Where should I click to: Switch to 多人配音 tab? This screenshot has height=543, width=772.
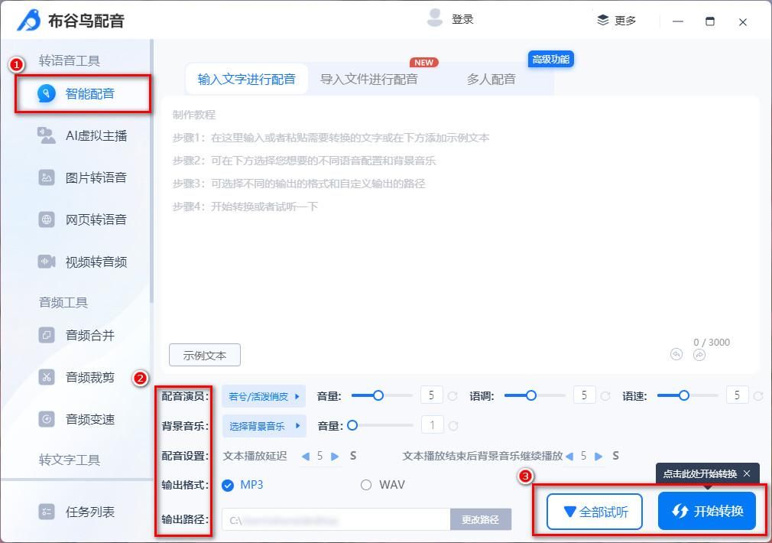coord(491,79)
